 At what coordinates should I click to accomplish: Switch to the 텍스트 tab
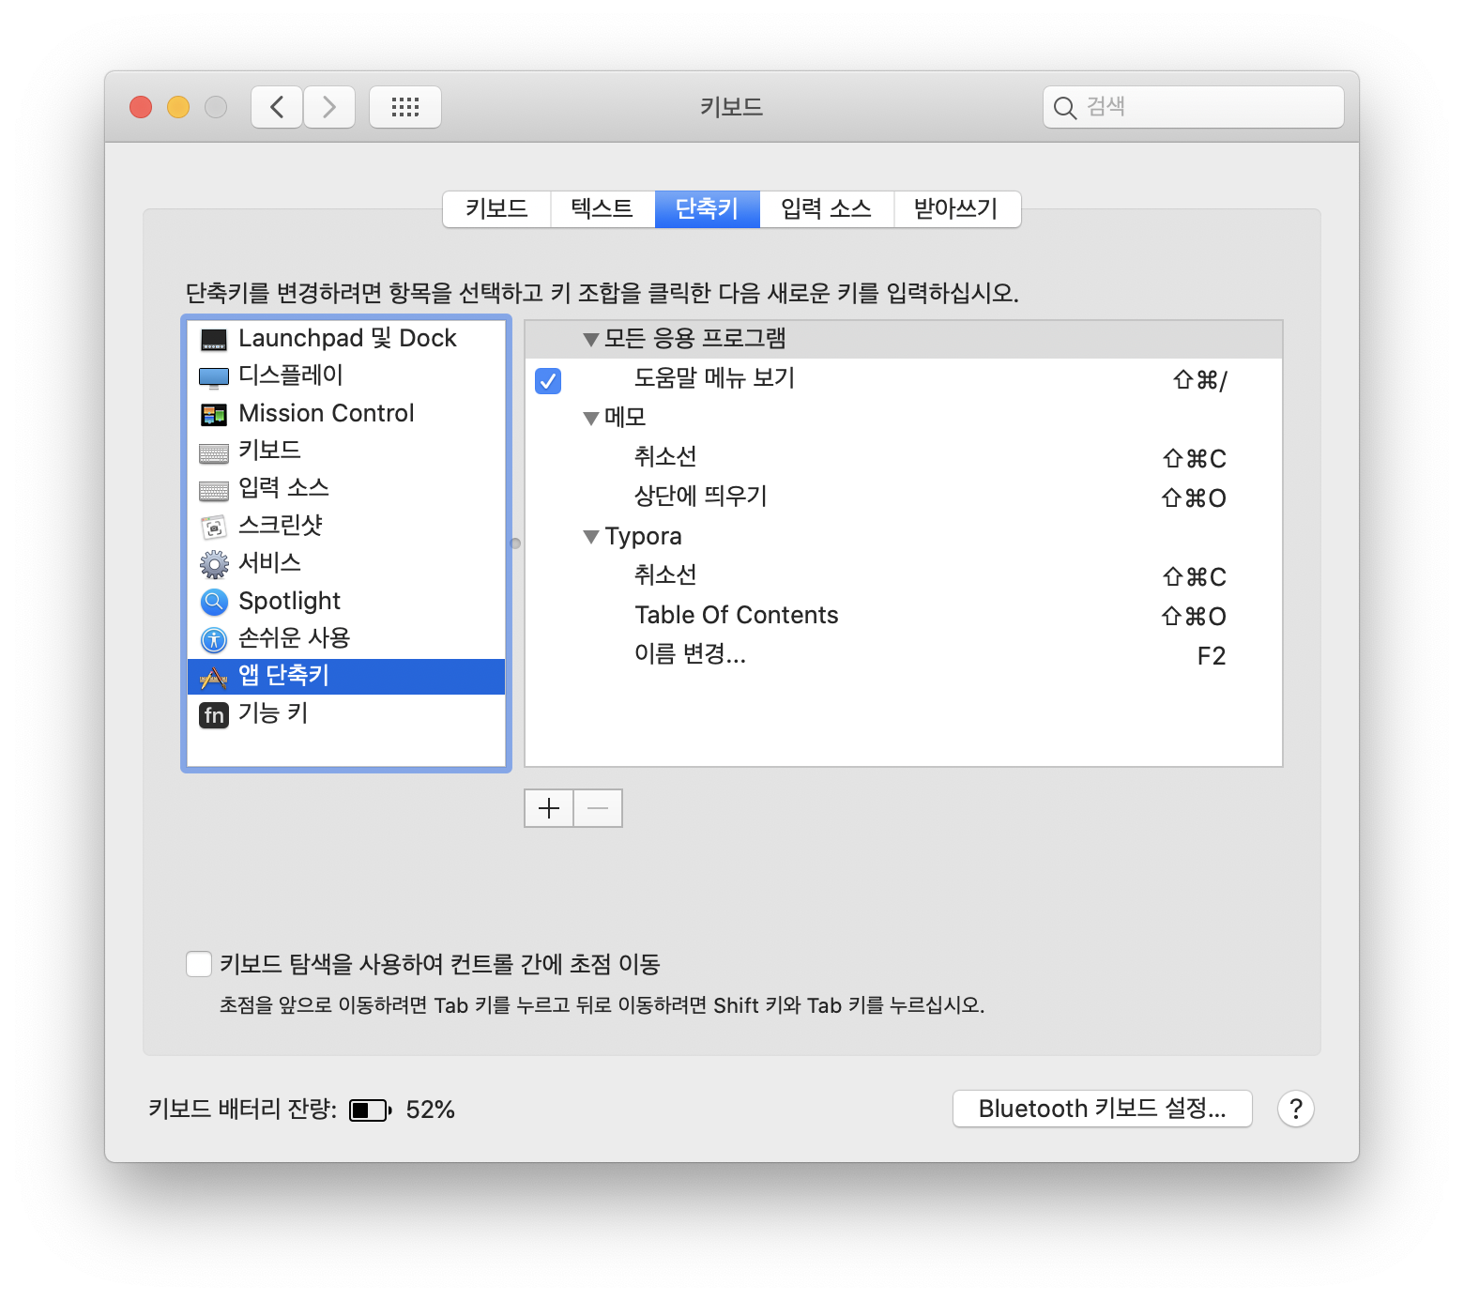pyautogui.click(x=602, y=208)
